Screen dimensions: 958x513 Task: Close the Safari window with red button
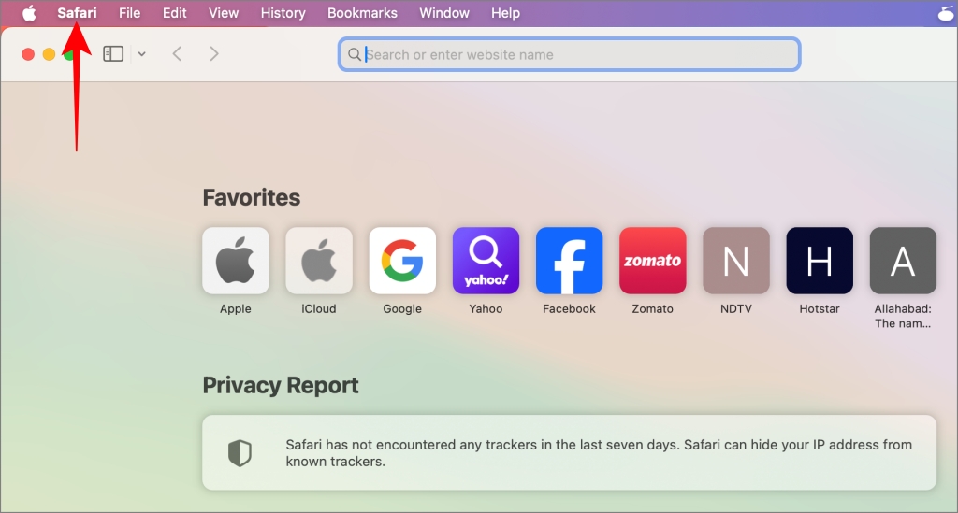28,54
